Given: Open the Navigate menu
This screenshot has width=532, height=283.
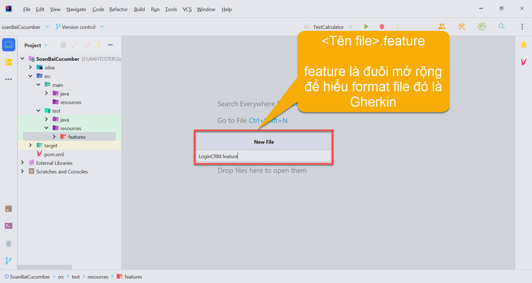Looking at the screenshot, I should click(76, 9).
